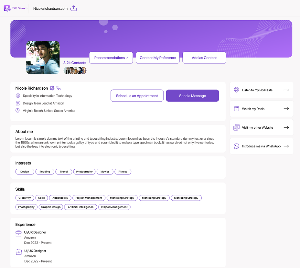Select the Photography interest tag
This screenshot has width=300, height=268.
tap(84, 172)
